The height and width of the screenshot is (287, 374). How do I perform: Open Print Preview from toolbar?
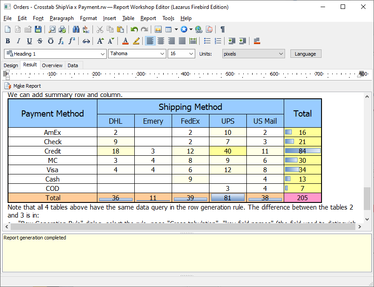[52, 29]
